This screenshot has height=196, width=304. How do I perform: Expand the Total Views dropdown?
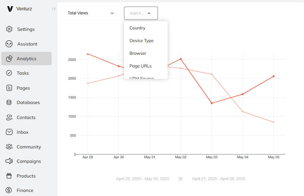(x=91, y=13)
